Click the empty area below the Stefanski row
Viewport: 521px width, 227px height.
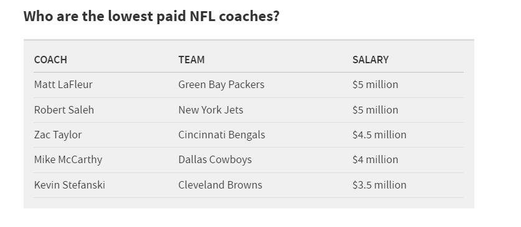248,203
